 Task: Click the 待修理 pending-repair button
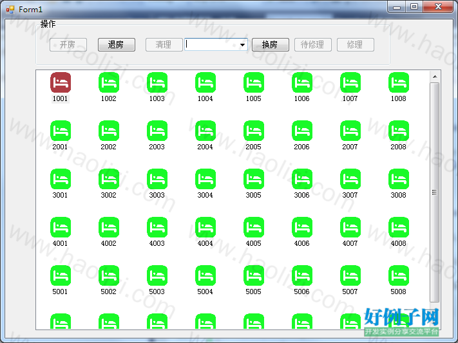pyautogui.click(x=313, y=44)
